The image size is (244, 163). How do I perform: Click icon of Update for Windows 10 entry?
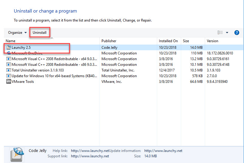(x=9, y=76)
